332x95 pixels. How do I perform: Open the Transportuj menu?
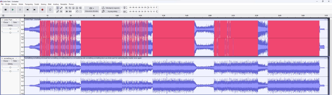(x=29, y=4)
